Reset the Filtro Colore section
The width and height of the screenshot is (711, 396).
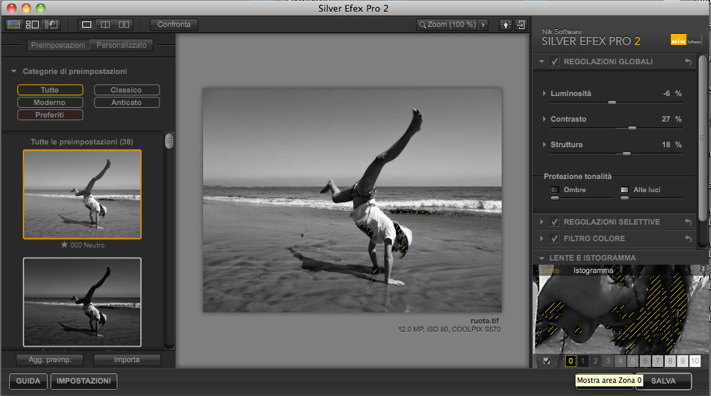pos(688,238)
